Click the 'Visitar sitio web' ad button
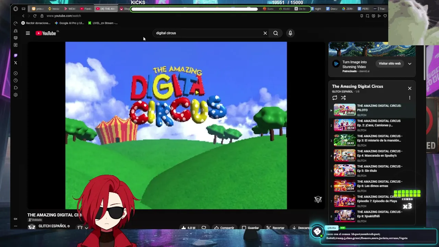The image size is (439, 247). pos(390,63)
